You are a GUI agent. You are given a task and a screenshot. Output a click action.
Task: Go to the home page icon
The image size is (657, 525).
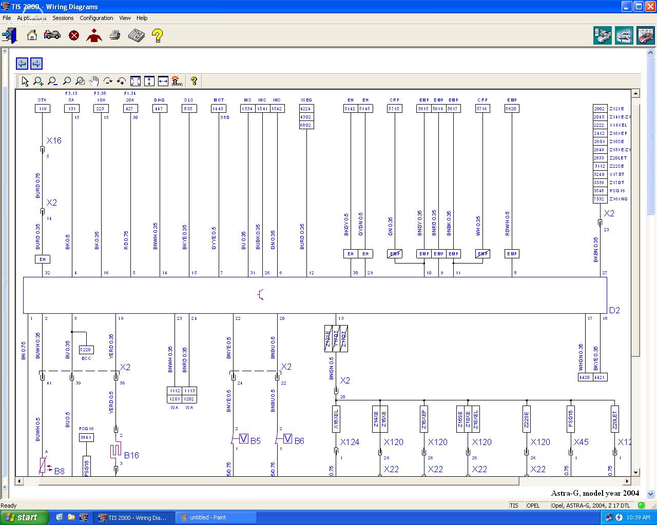(32, 35)
